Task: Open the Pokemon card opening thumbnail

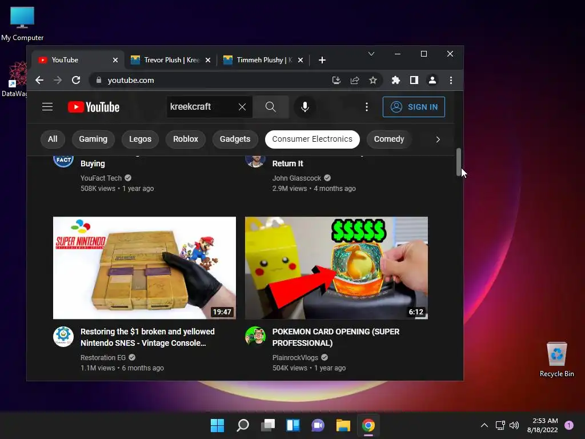Action: click(x=336, y=268)
